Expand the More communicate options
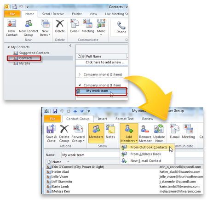Screen dimensions: 207x200 pos(101,27)
